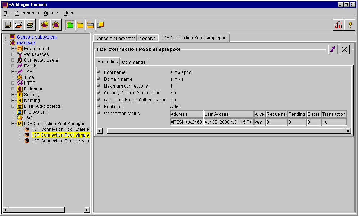This screenshot has width=359, height=217.
Task: Click the Open folder toolbar icon
Action: 19,25
